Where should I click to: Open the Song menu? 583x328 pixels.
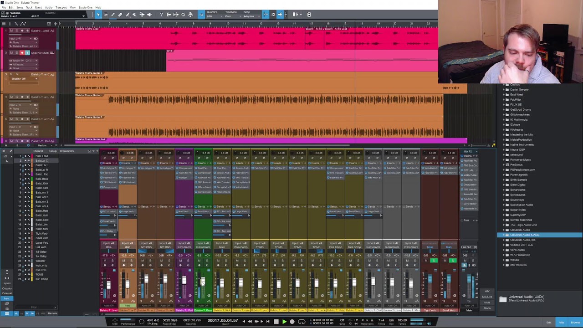[20, 7]
